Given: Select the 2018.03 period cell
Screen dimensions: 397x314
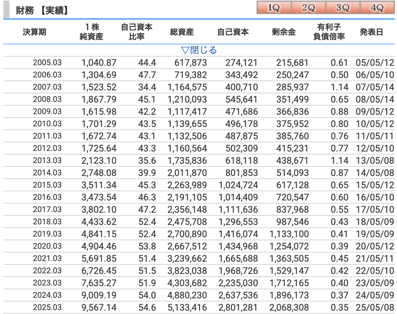Looking at the screenshot, I should coord(47,222).
